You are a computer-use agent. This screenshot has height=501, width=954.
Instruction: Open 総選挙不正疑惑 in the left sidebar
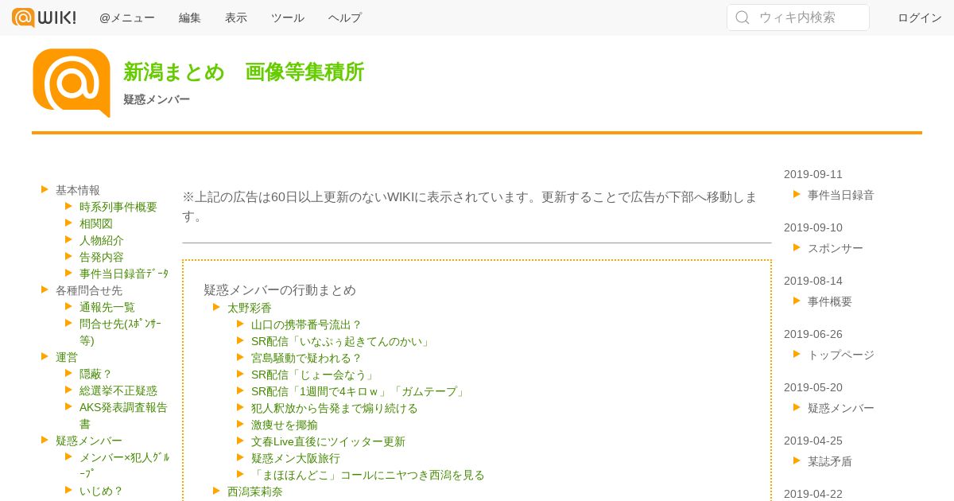[x=118, y=390]
